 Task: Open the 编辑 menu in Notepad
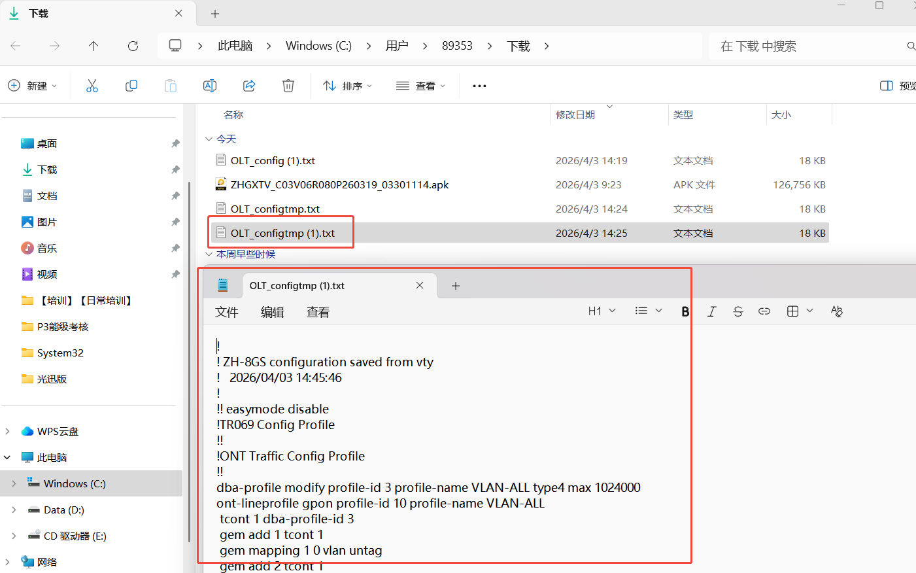tap(272, 313)
